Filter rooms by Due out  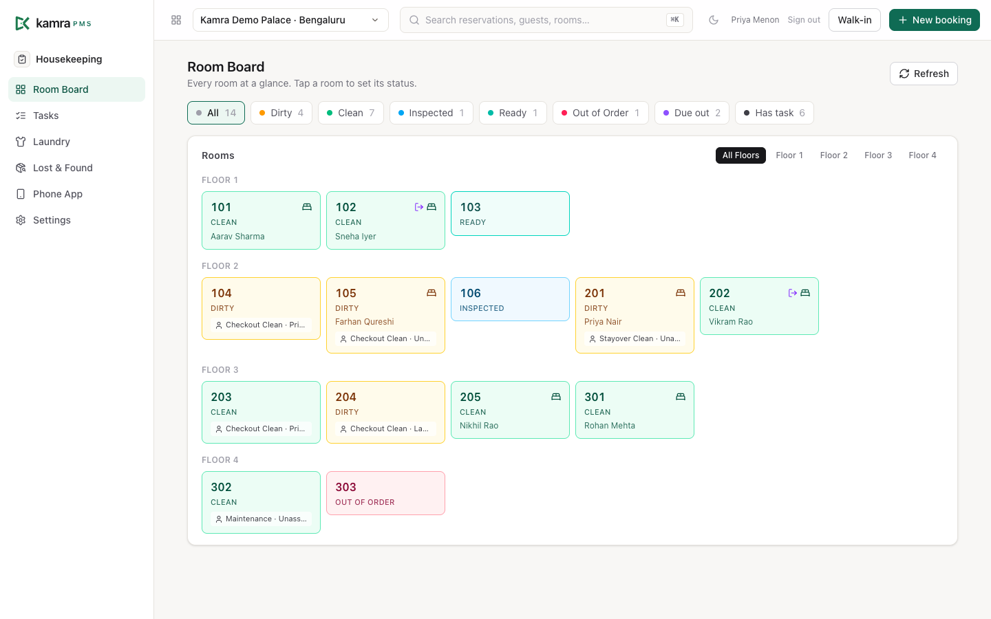pyautogui.click(x=692, y=113)
